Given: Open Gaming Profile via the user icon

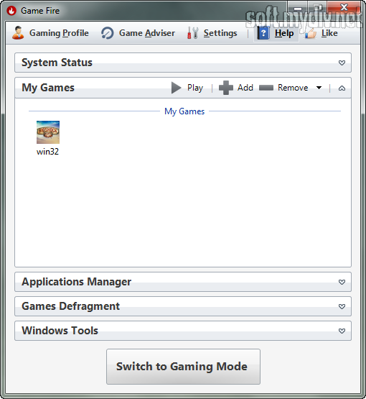Looking at the screenshot, I should (x=18, y=33).
